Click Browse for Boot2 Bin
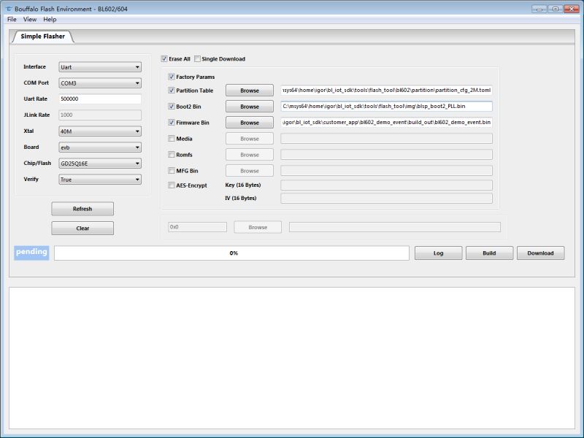This screenshot has width=584, height=438. tap(250, 107)
